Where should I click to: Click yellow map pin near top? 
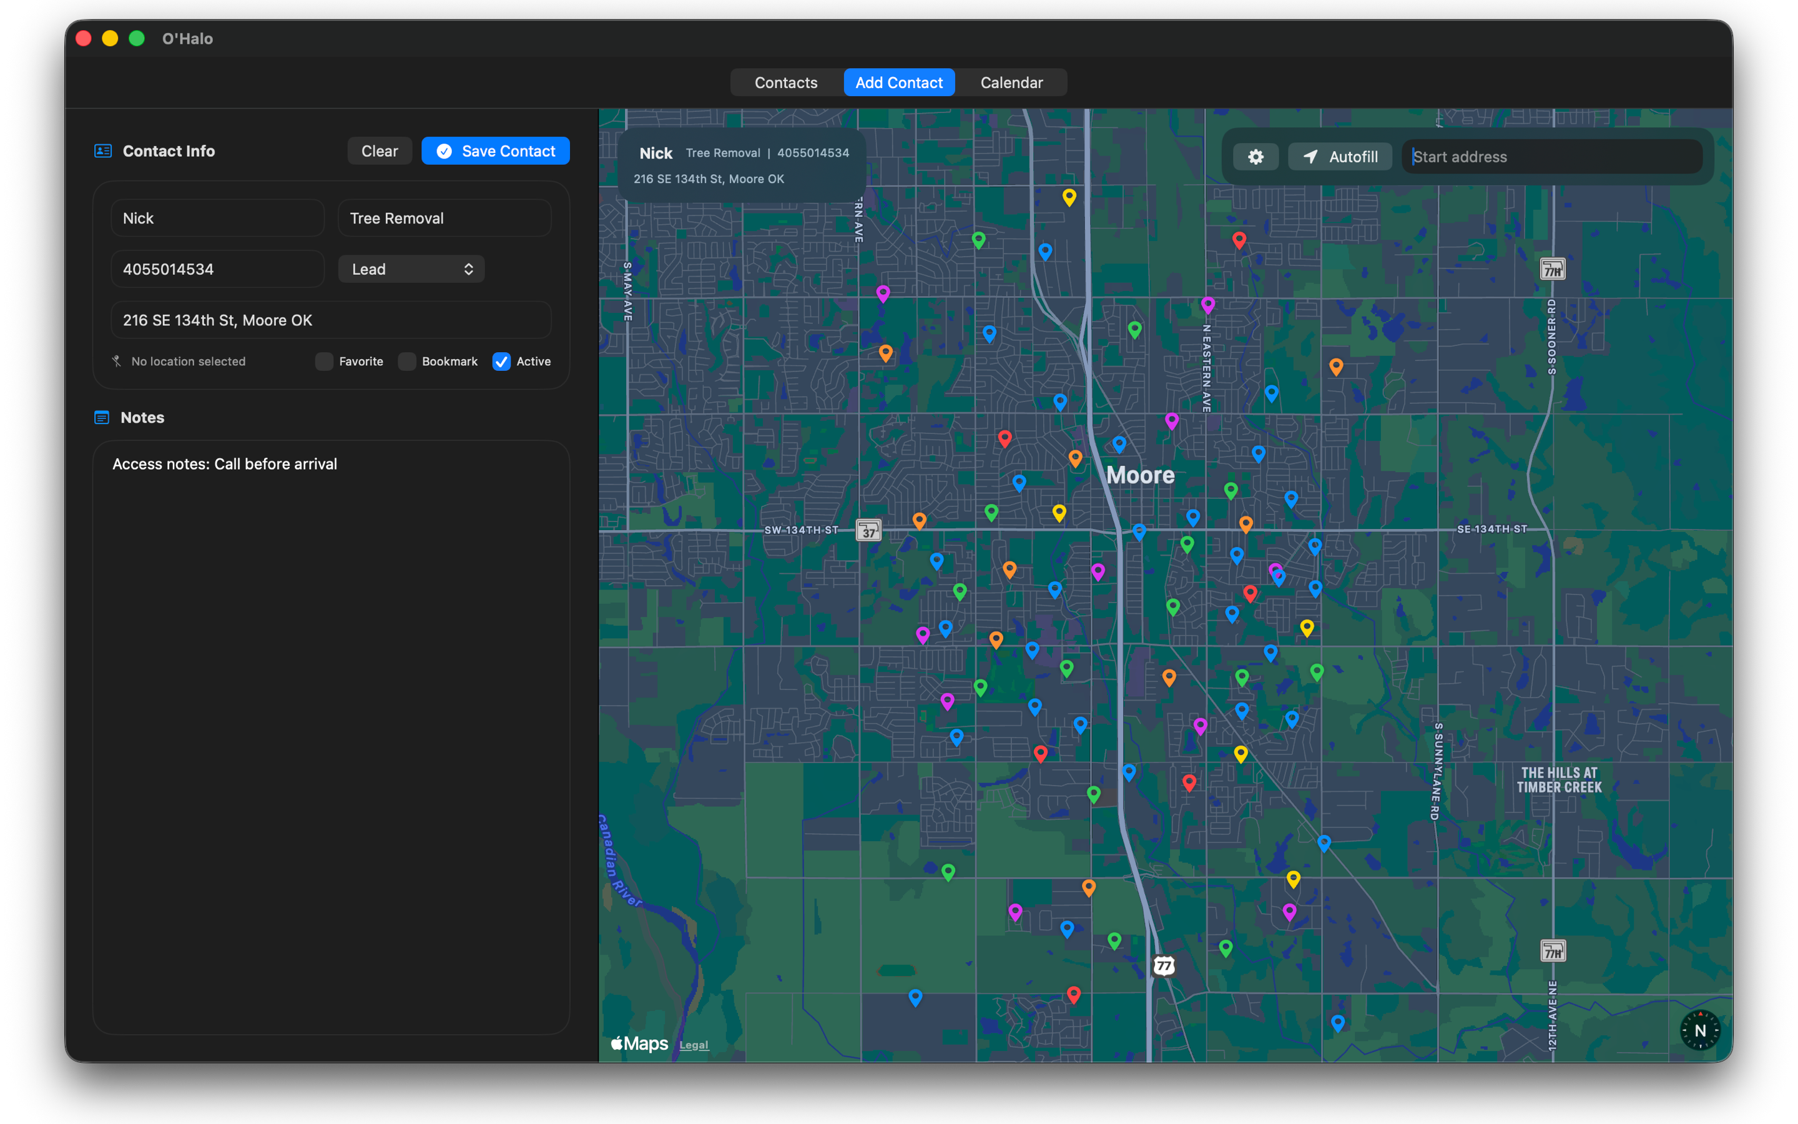1069,197
